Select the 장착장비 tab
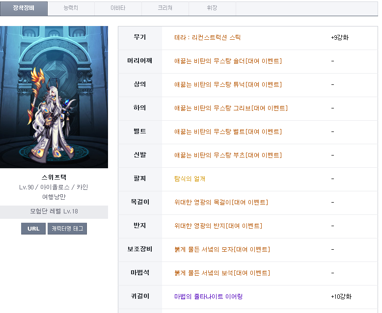 (24, 8)
